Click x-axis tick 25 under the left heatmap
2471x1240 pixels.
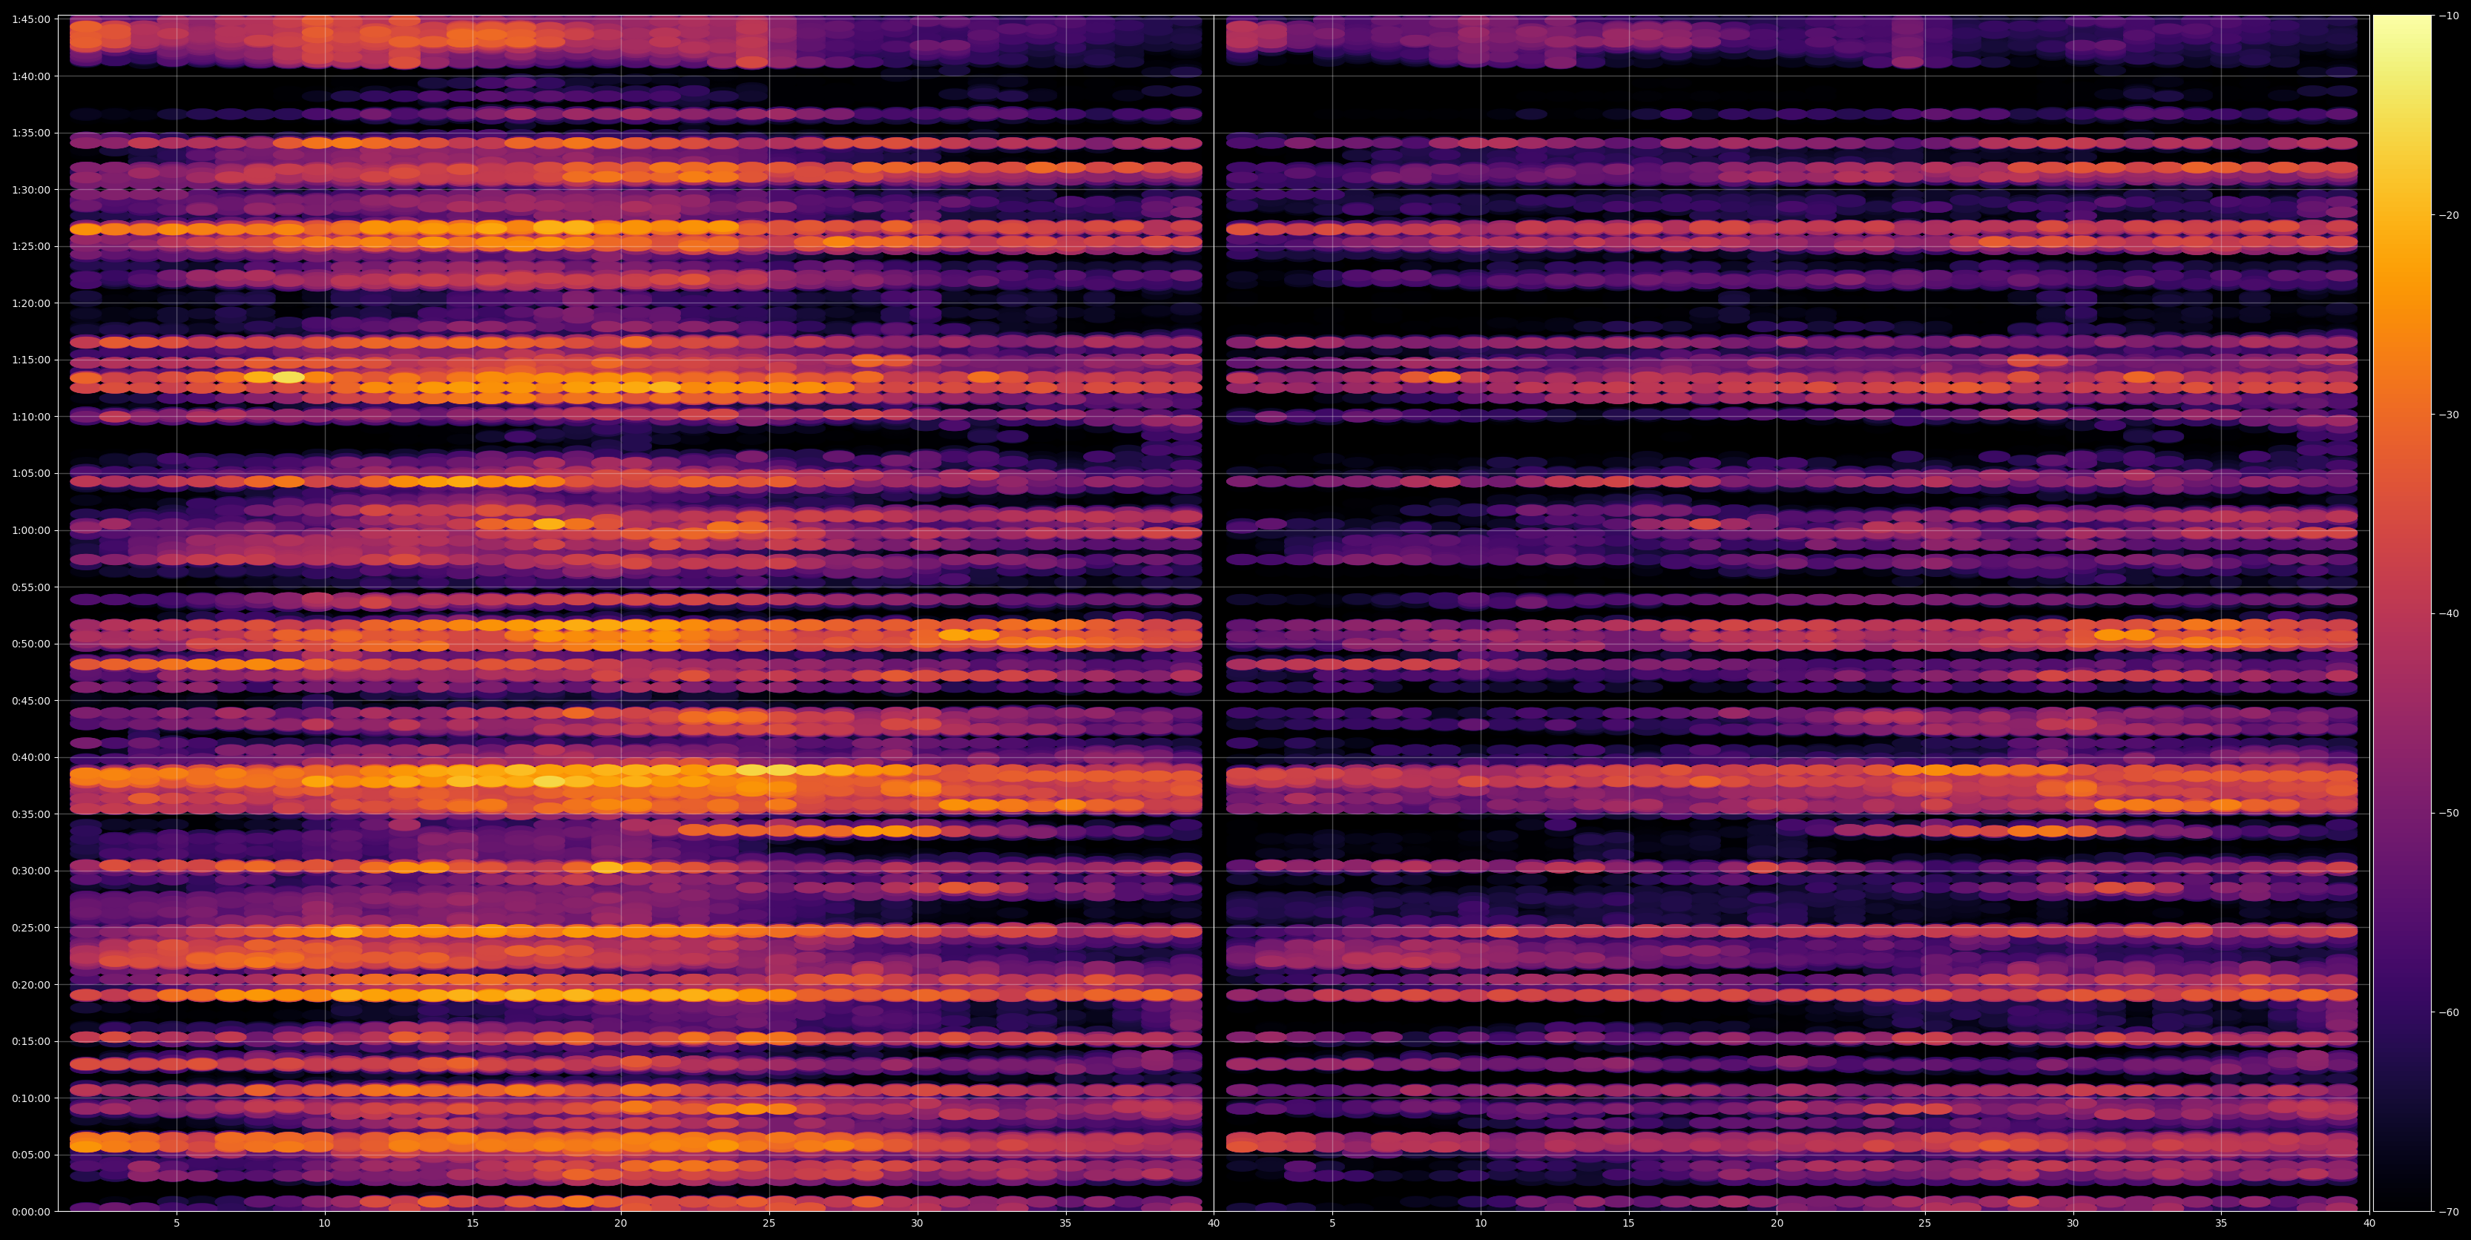click(769, 1223)
